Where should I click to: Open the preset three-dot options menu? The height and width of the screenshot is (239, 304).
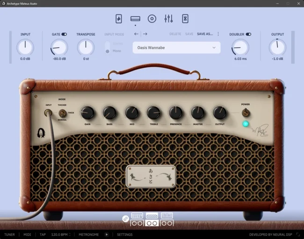click(x=218, y=34)
